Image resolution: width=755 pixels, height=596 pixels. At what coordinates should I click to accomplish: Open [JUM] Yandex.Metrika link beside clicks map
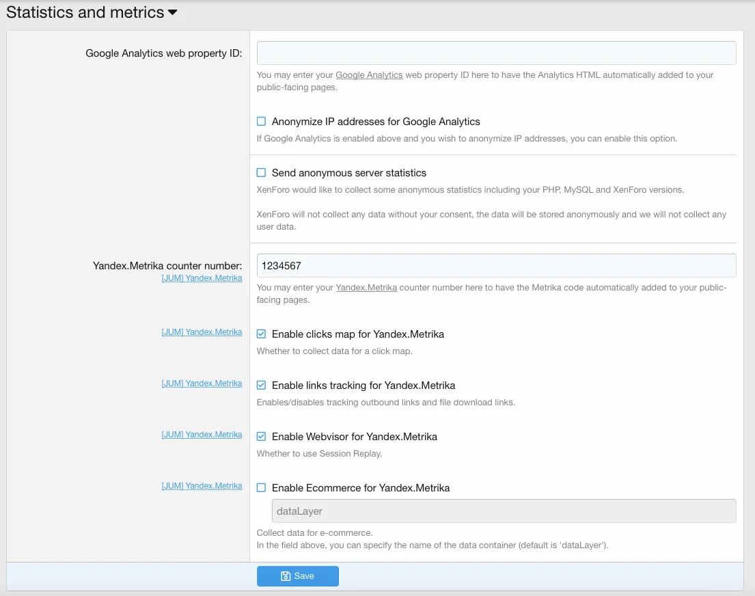click(x=202, y=332)
